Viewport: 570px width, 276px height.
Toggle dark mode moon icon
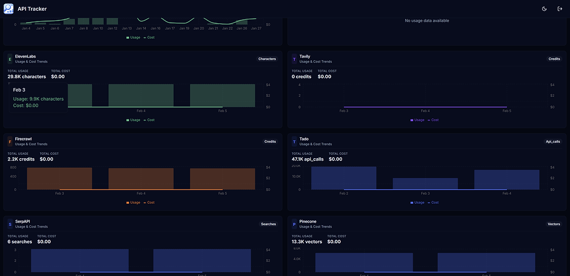pyautogui.click(x=544, y=9)
